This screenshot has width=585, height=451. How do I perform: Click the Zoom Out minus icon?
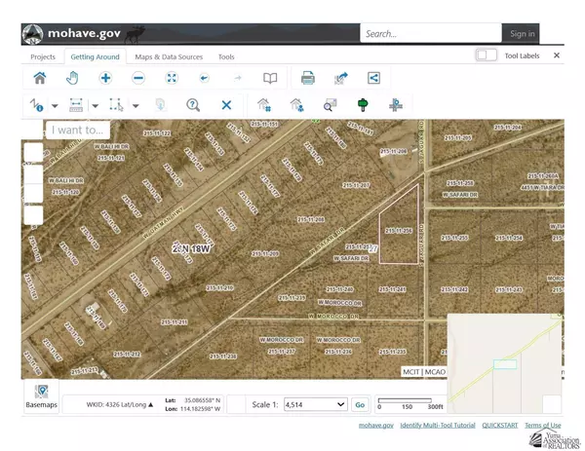coord(138,78)
